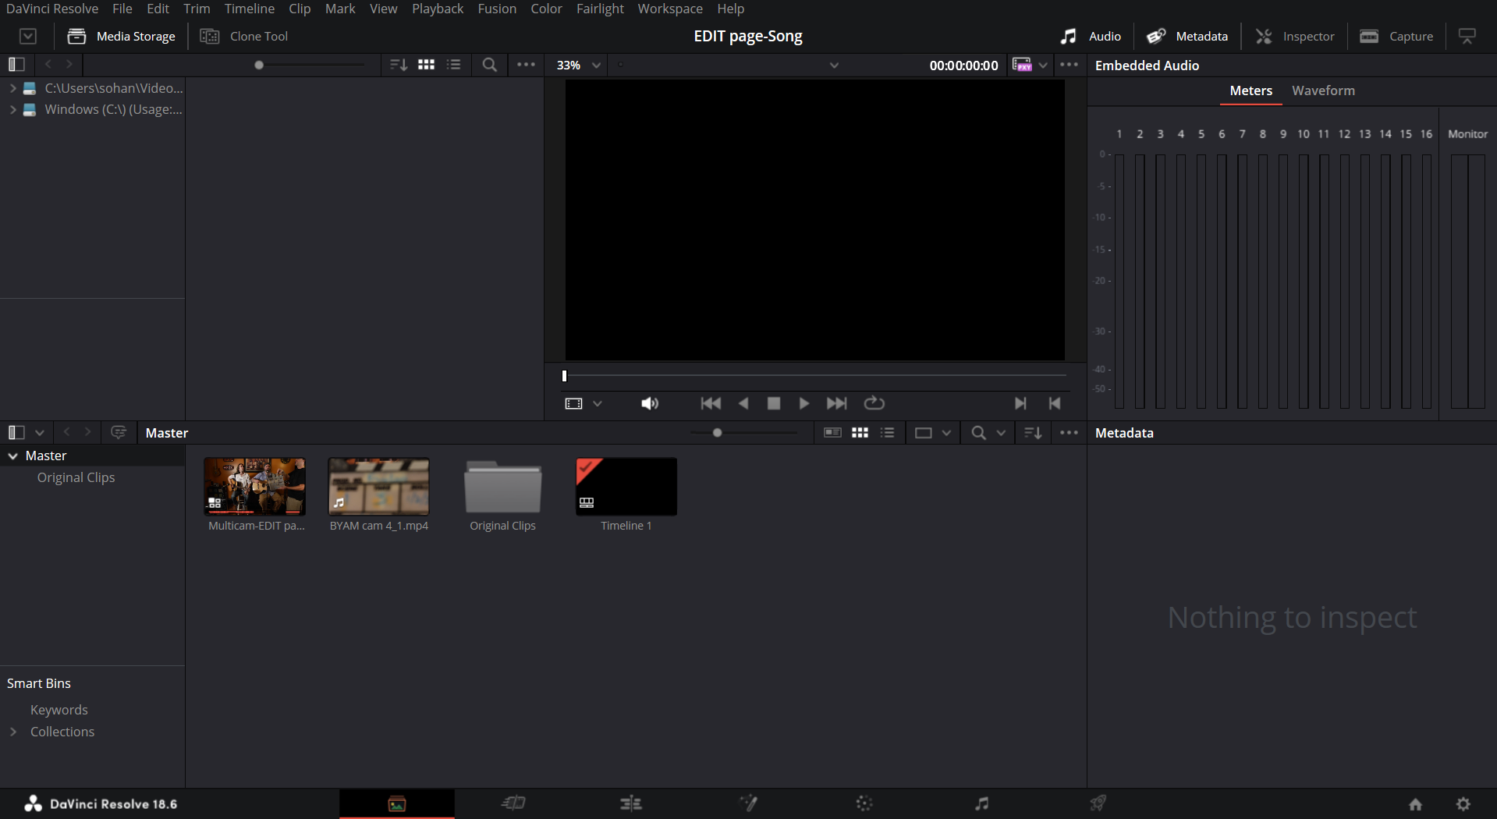Screen dimensions: 1497x819
Task: Switch media storage to list view
Action: coord(453,65)
